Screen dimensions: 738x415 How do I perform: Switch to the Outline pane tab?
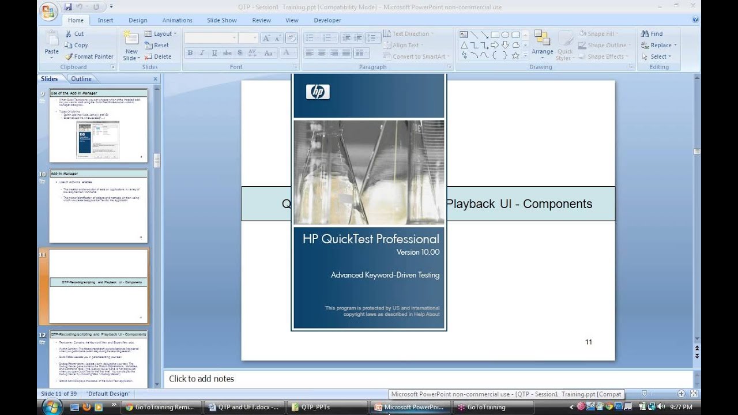[81, 78]
